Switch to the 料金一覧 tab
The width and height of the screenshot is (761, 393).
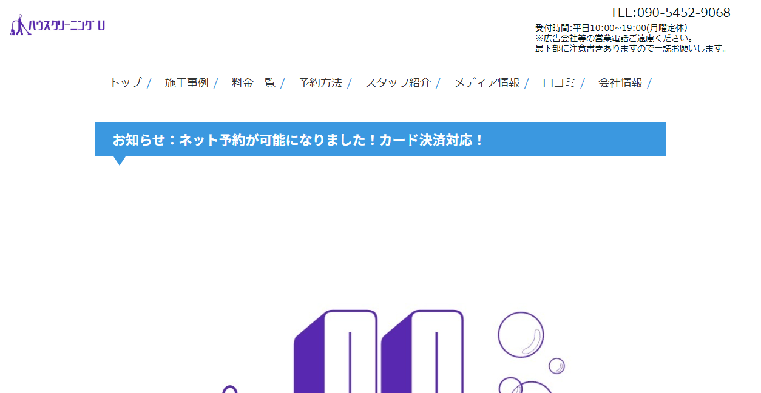coord(253,83)
